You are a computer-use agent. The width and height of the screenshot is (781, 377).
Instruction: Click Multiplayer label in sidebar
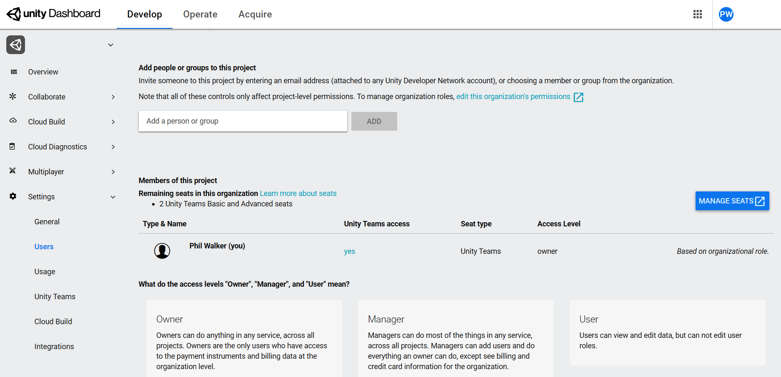pos(46,172)
